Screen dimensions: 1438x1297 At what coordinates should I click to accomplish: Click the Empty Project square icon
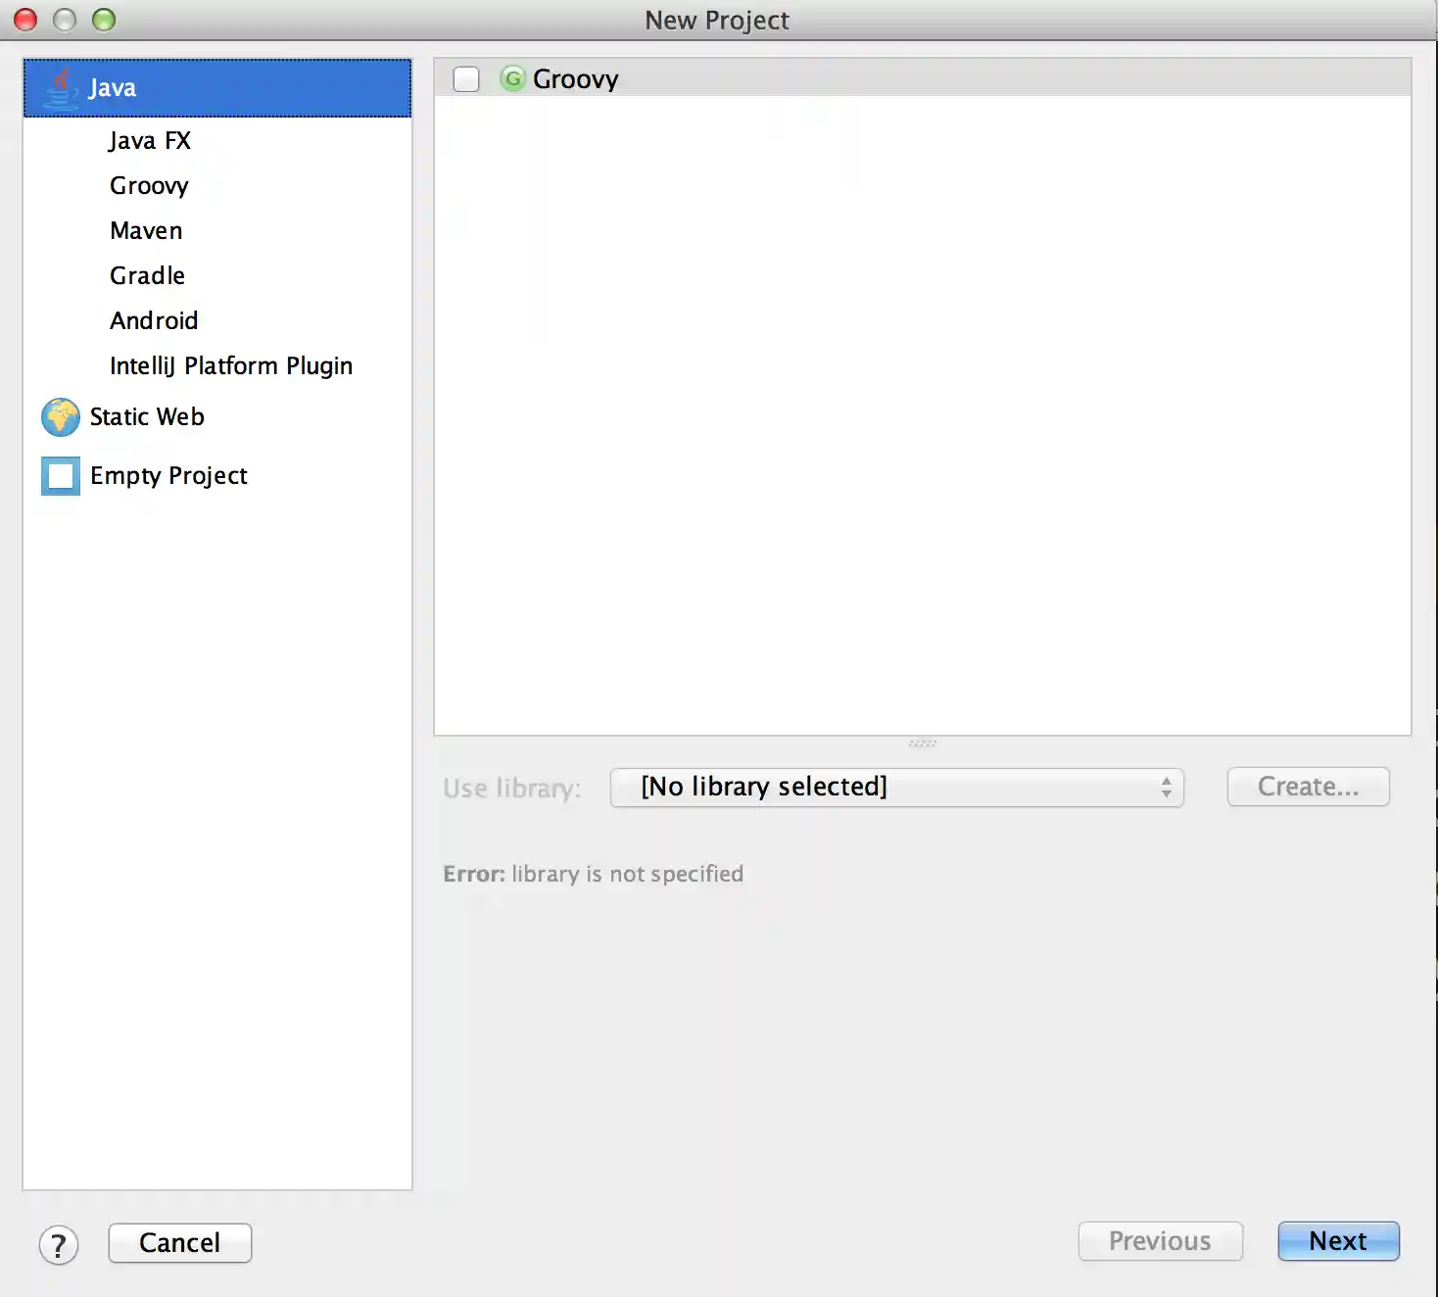[61, 476]
